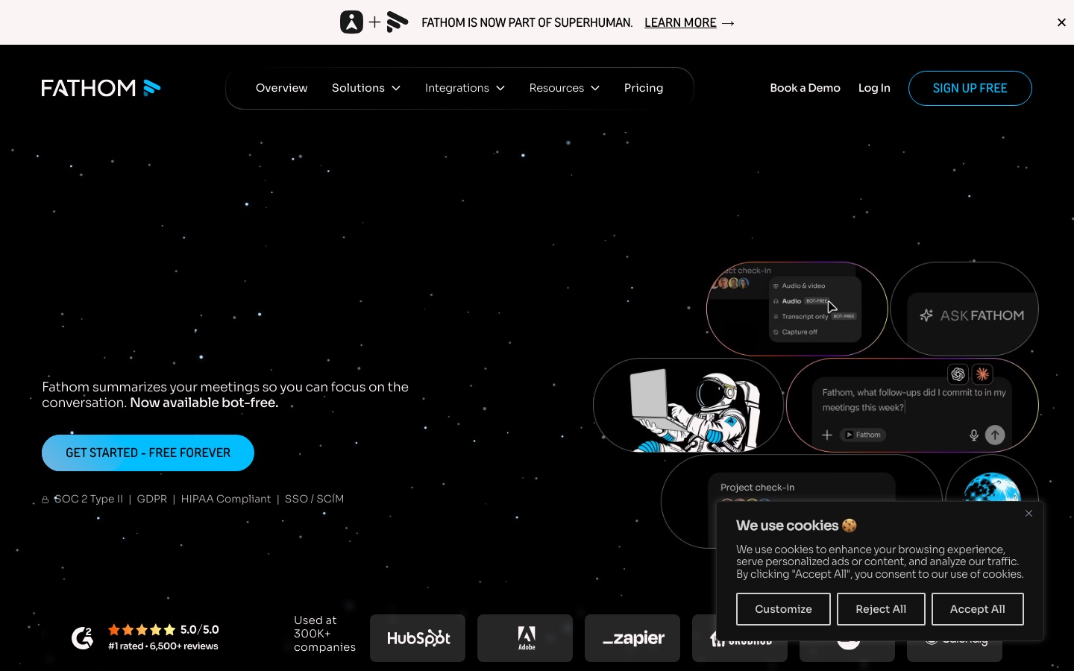Viewport: 1074px width, 671px height.
Task: Click the '#1 rated · 6,500+ reviews' text
Action: tap(163, 646)
